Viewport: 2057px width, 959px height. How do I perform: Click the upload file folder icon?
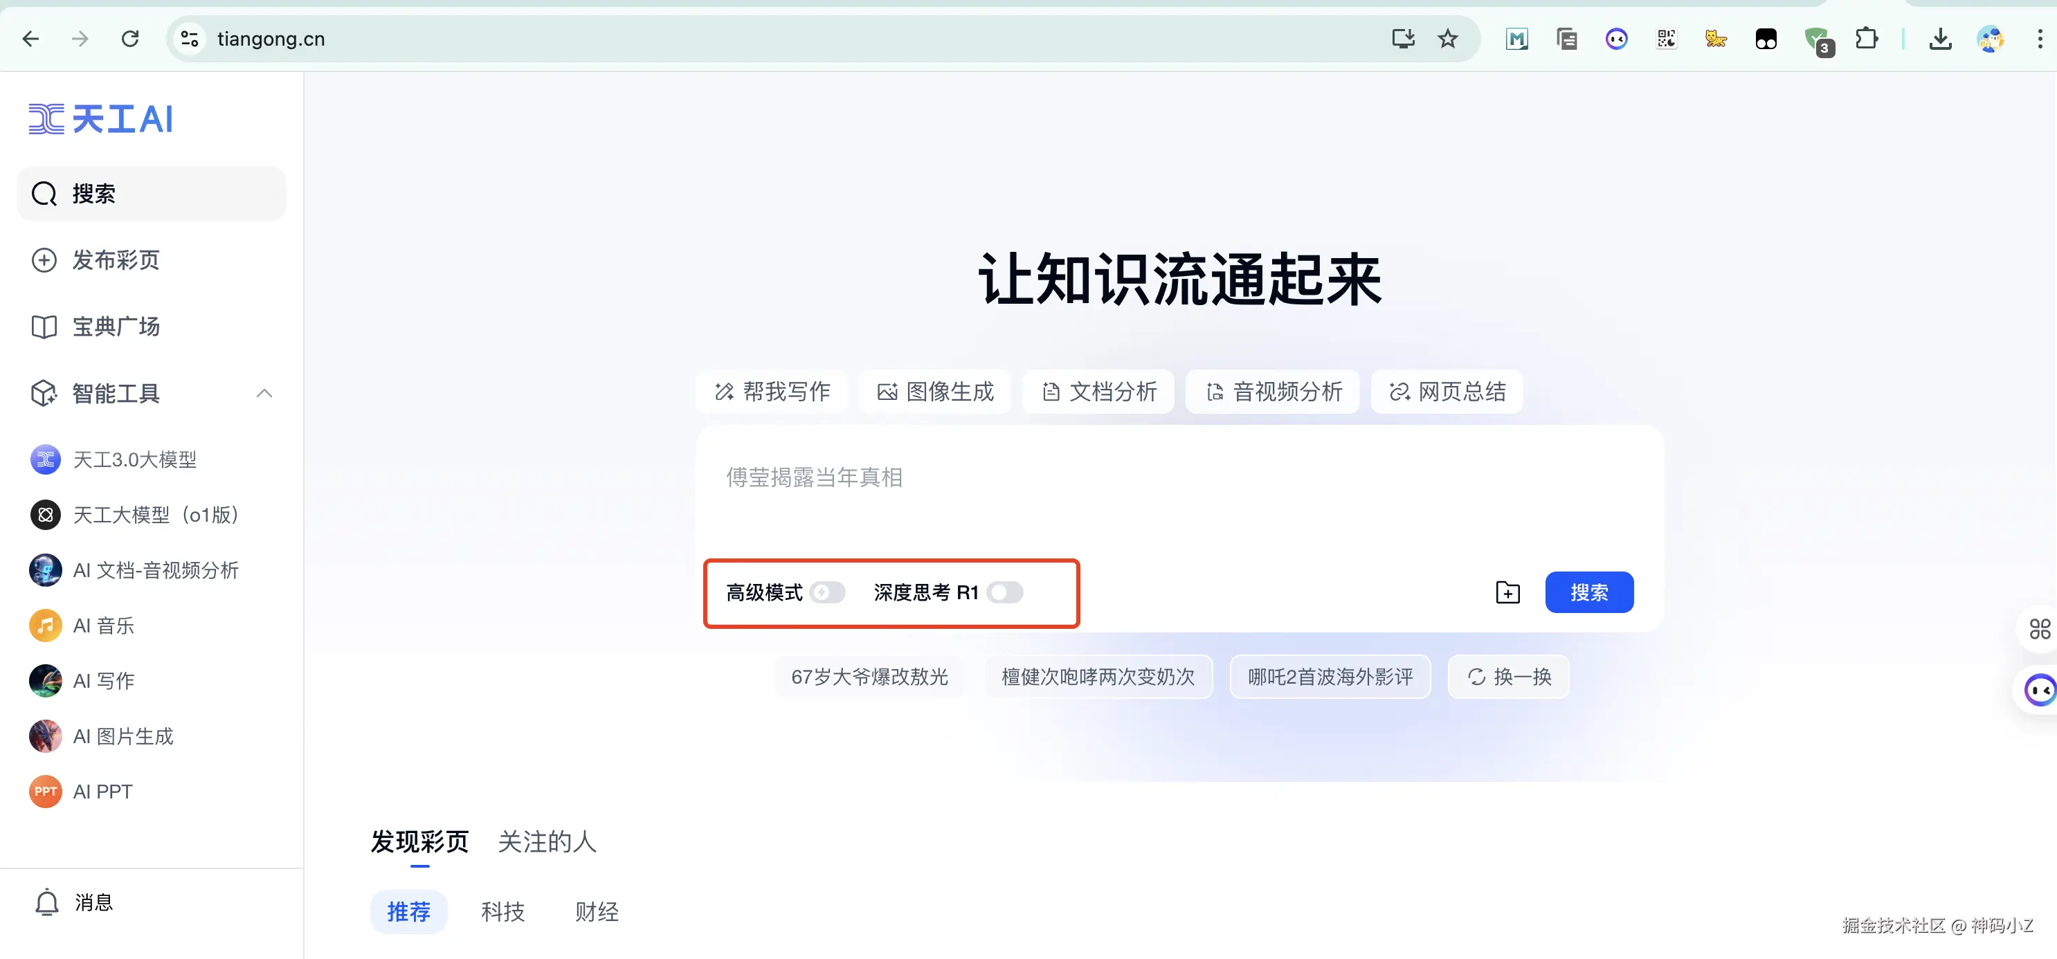[x=1507, y=592]
